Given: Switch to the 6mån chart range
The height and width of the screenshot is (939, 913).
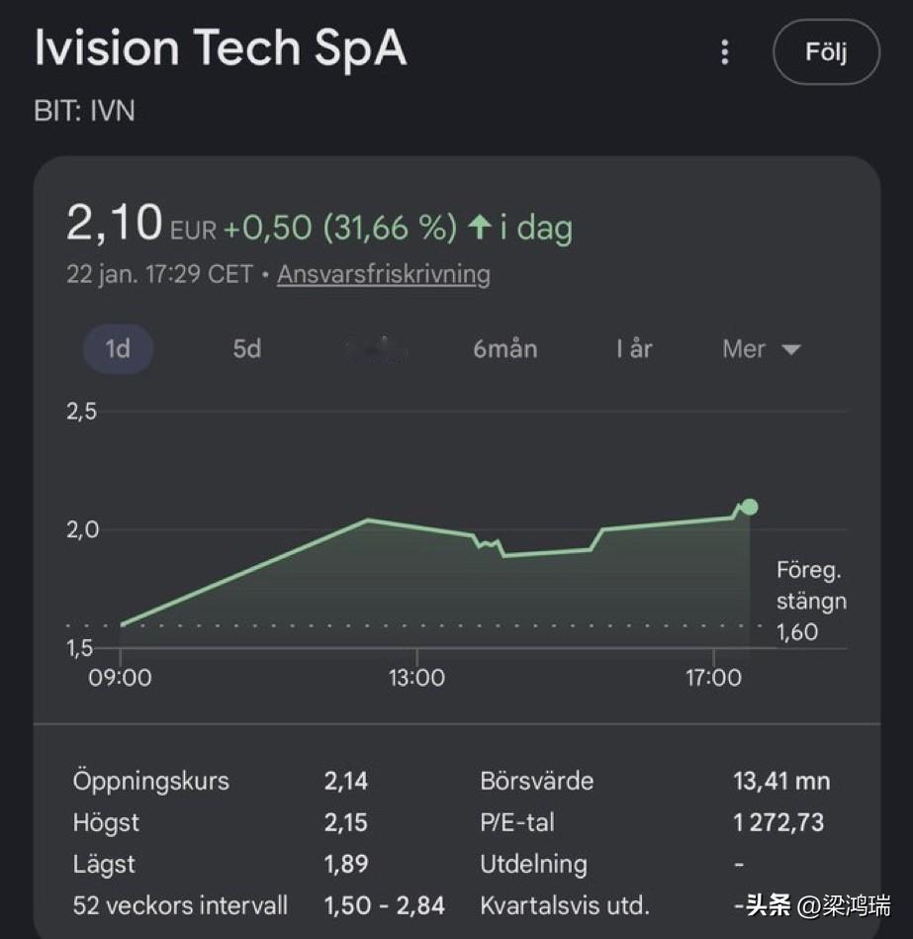Looking at the screenshot, I should point(504,349).
